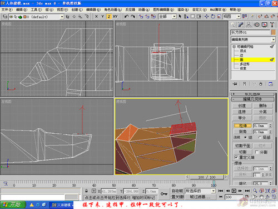The width and height of the screenshot is (278, 209).
Task: Click the key mode toggle key icon
Action: (x=164, y=194)
